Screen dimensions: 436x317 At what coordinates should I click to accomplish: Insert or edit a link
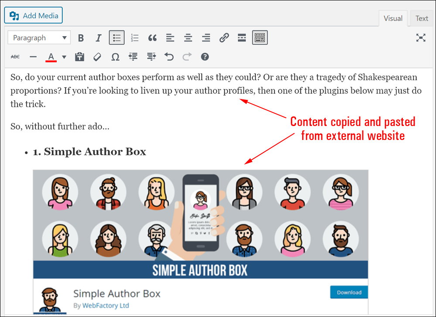(x=224, y=37)
